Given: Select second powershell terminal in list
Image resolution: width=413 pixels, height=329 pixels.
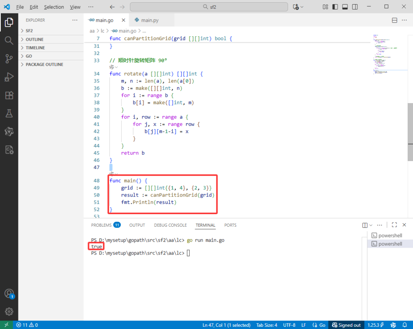Looking at the screenshot, I should point(390,244).
